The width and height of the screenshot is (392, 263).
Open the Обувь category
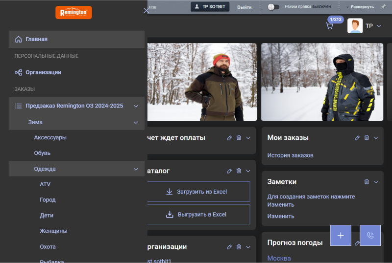(42, 153)
